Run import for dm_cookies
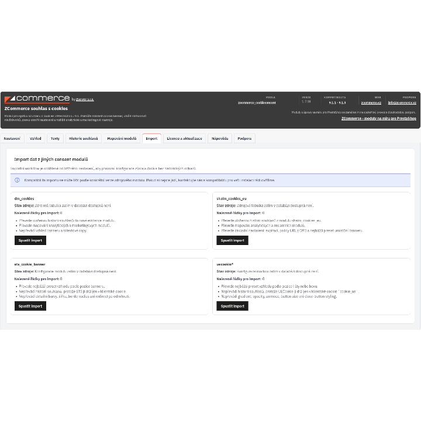Image resolution: width=421 pixels, height=421 pixels. pyautogui.click(x=30, y=240)
